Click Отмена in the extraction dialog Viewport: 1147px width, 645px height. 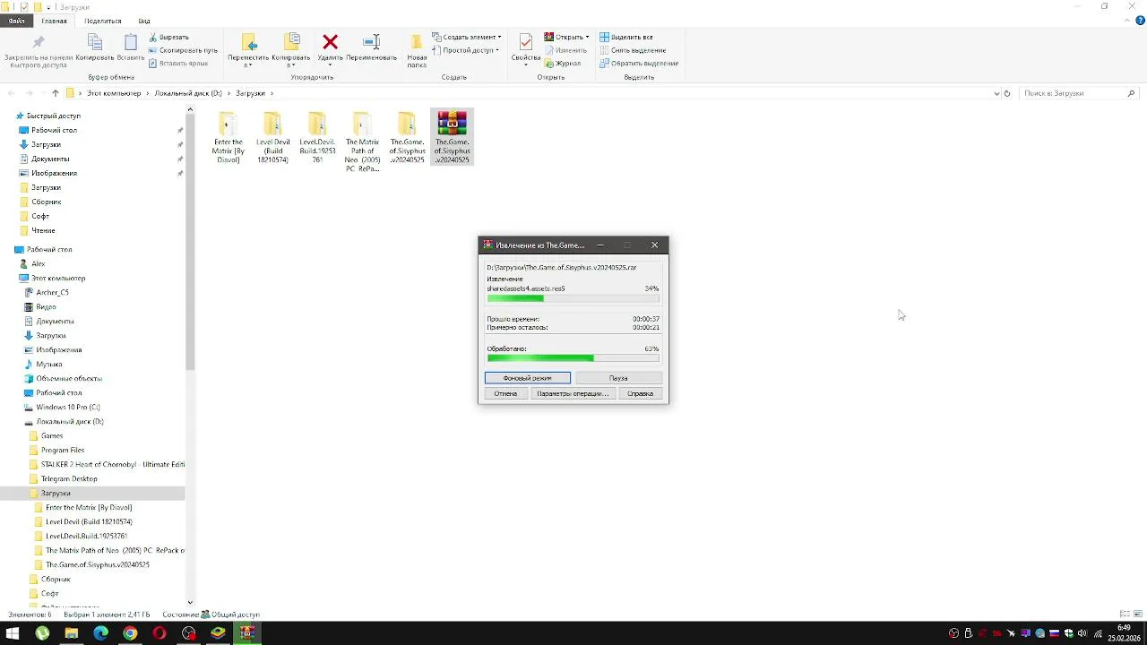coord(505,393)
